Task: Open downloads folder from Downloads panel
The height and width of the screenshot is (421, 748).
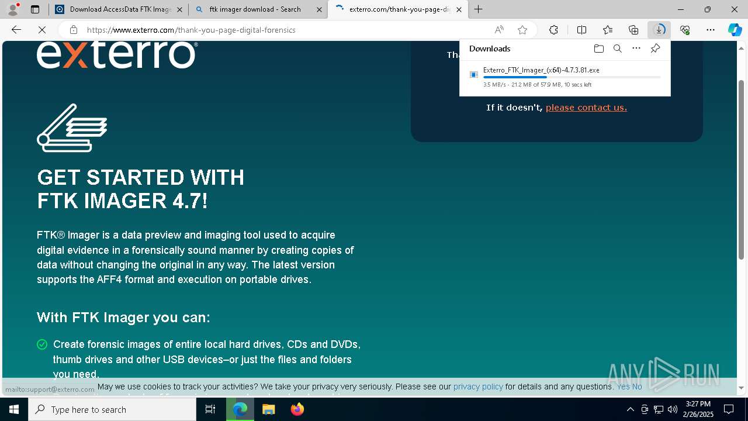Action: [598, 49]
